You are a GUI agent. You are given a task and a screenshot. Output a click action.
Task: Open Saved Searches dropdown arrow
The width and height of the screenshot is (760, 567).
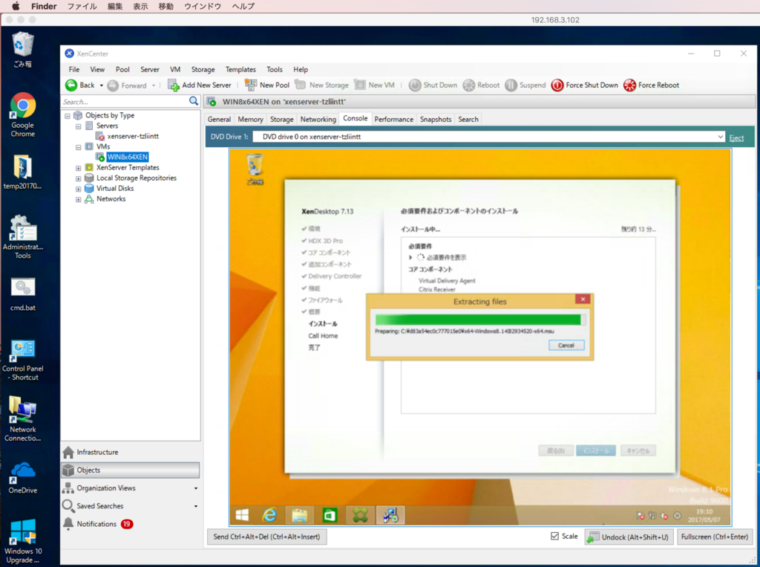[x=196, y=506]
